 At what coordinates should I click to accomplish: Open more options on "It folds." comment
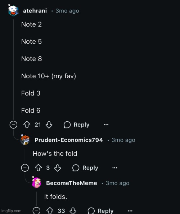(x=130, y=211)
